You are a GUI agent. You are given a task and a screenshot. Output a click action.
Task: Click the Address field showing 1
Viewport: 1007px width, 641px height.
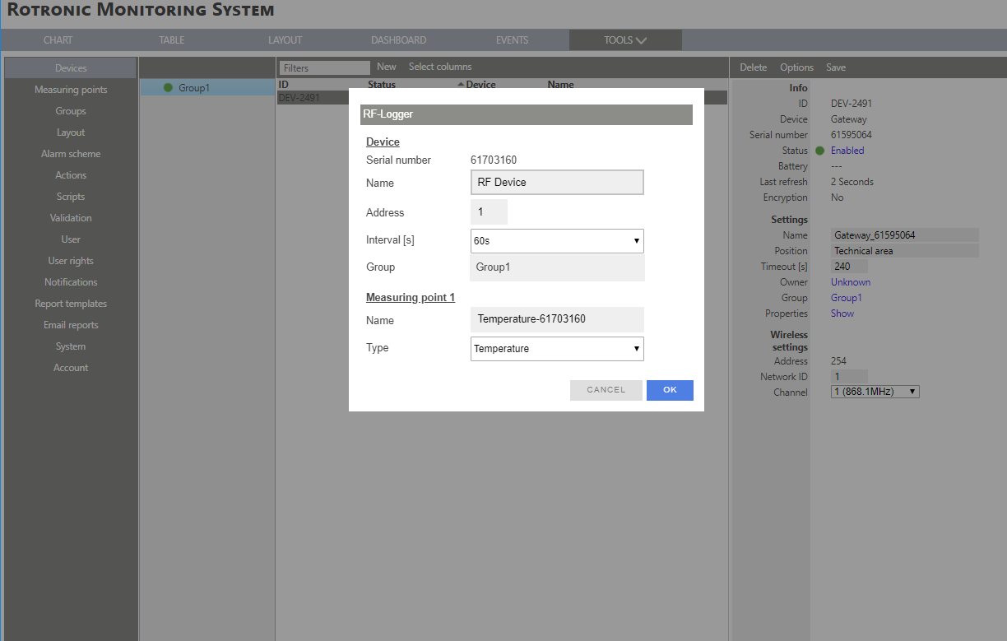489,212
